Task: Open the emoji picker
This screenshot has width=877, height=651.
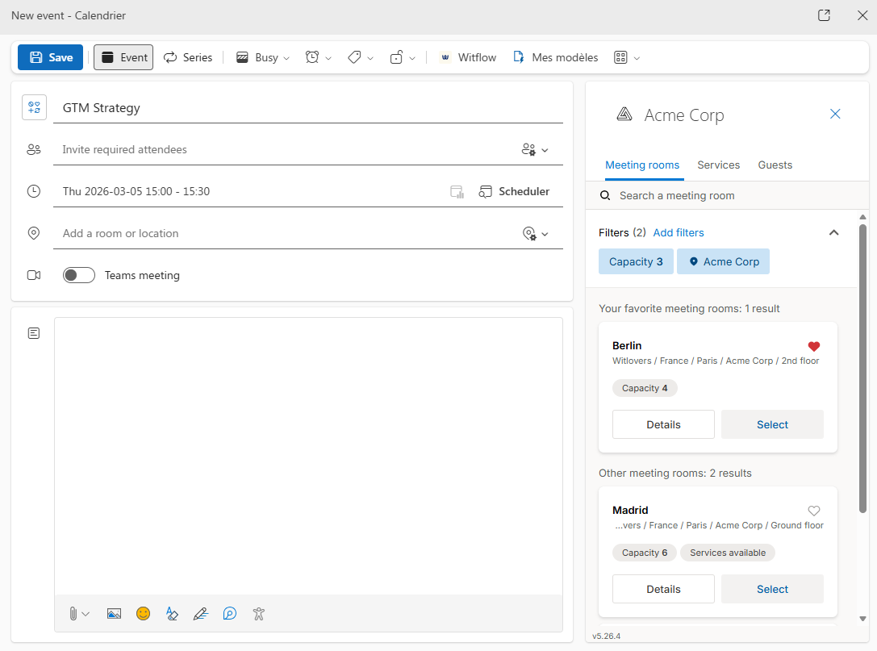Action: (x=143, y=614)
